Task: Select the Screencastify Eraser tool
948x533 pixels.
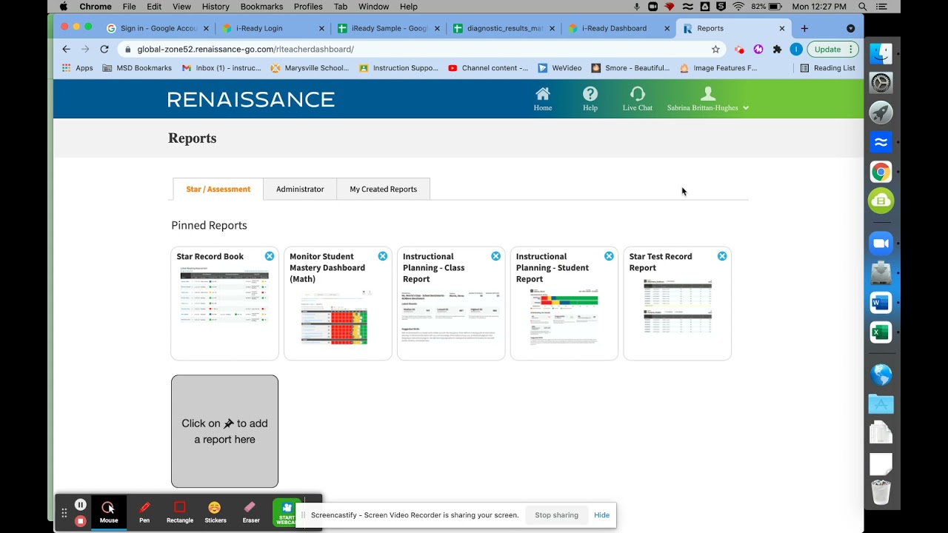Action: (x=251, y=512)
